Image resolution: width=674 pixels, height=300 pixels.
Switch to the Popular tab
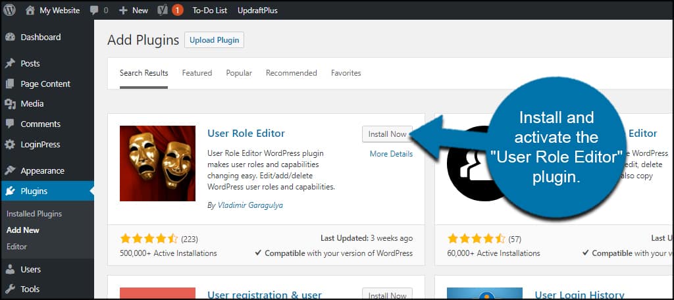(x=239, y=73)
